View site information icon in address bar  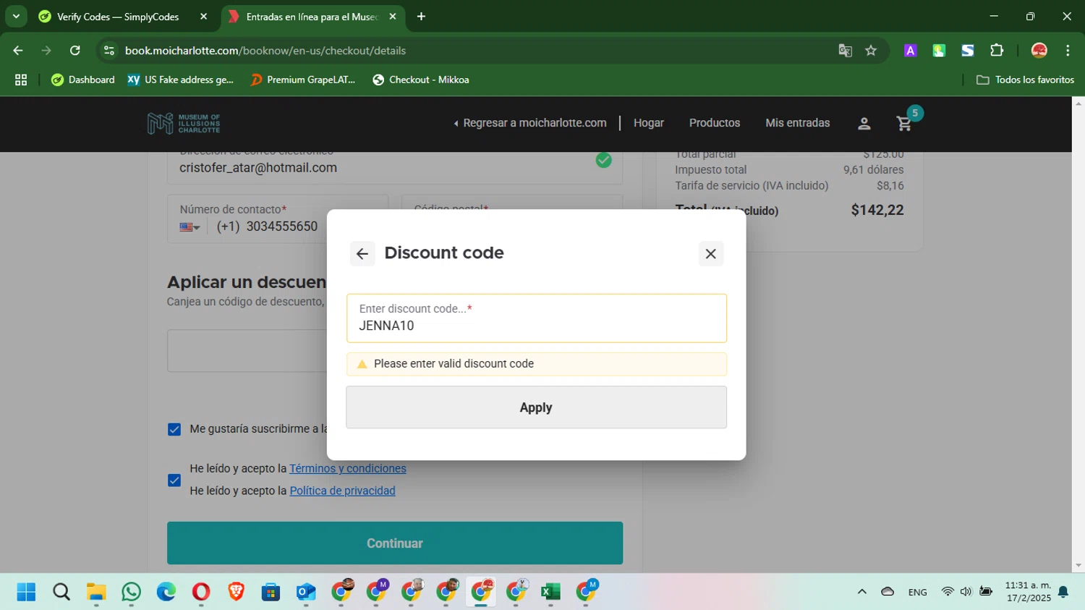109,51
